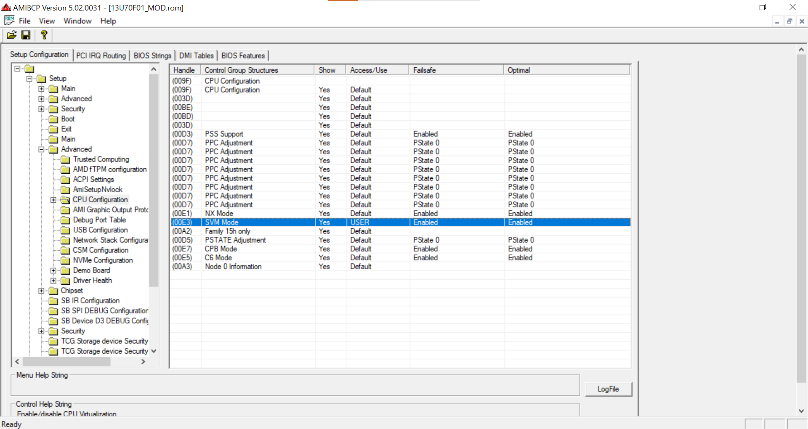808x429 pixels.
Task: Expand the Demo Board tree node
Action: [53, 270]
